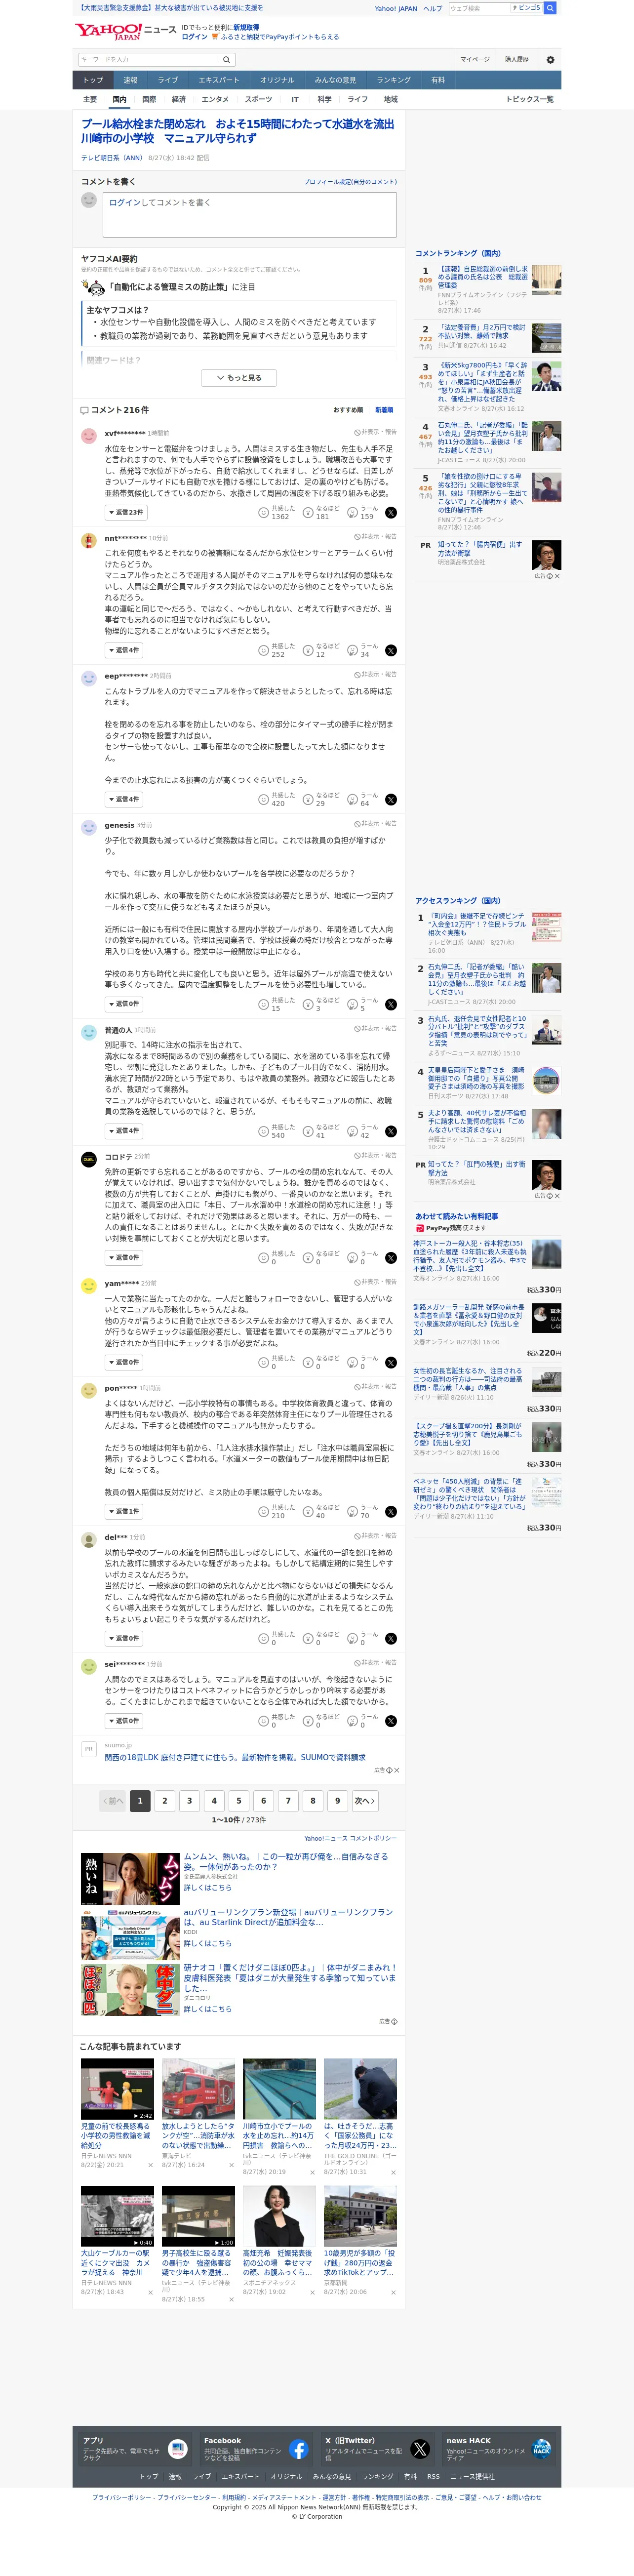Open the ライブ tab in the dark navigation bar
The width and height of the screenshot is (634, 2576).
[168, 80]
